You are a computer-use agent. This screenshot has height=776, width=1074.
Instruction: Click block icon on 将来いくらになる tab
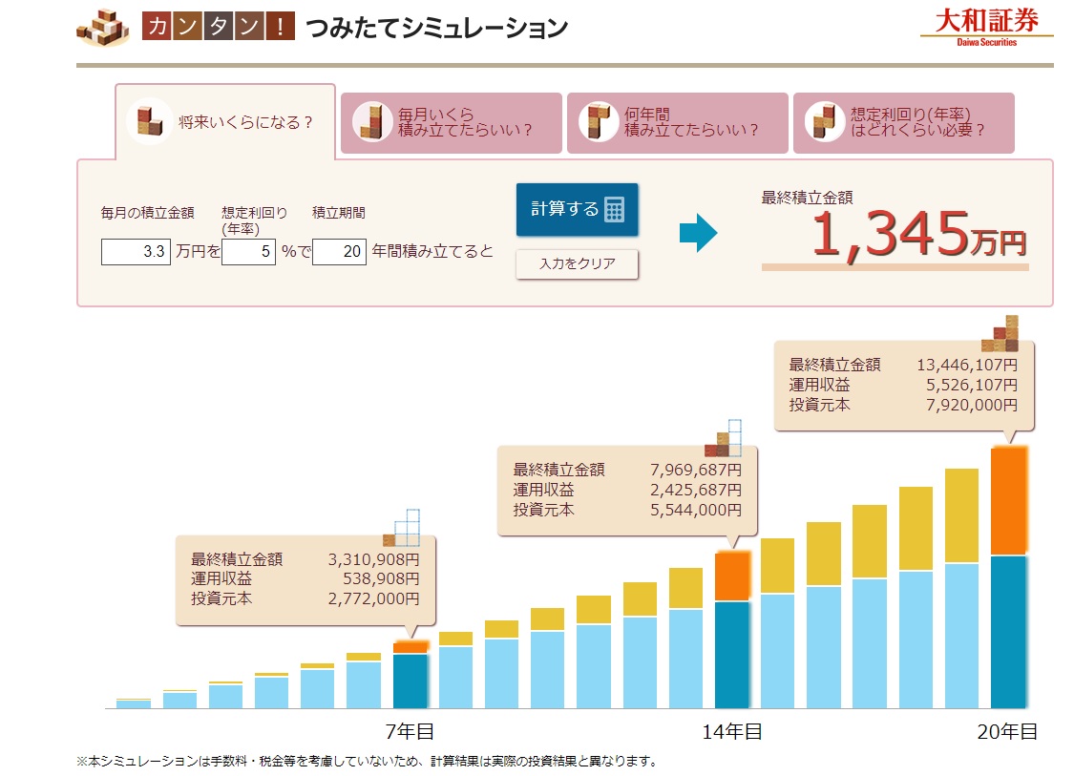149,122
